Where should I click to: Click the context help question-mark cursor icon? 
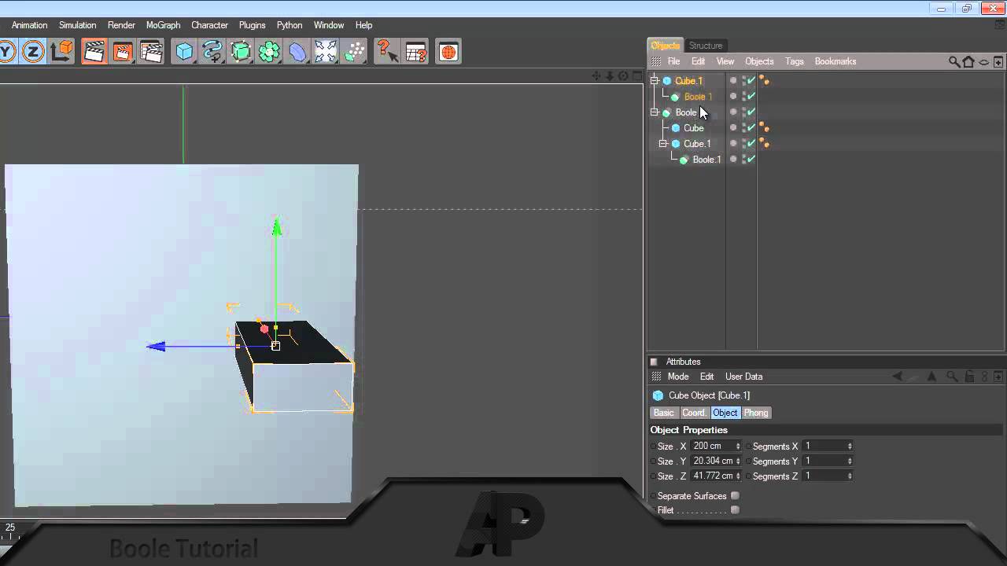coord(386,52)
